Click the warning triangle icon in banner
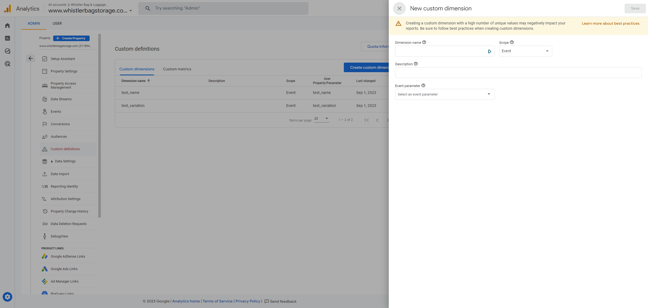Screen dimensions: 648x308 398,23
